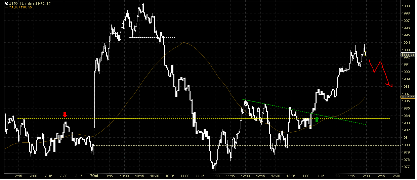Click the 7Oct date label on time axis
The height and width of the screenshot is (180, 417).
coord(94,176)
